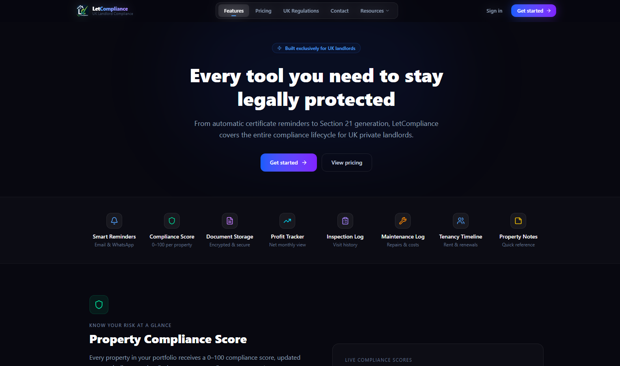620x366 pixels.
Task: Click the 'Inspection Log' label
Action: 345,237
